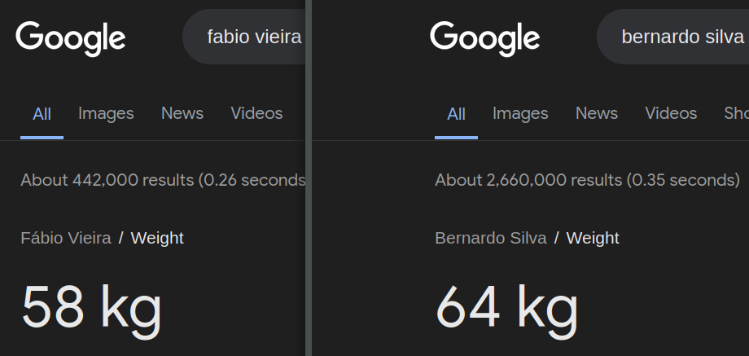Viewport: 749px width, 356px height.
Task: Click Weight label next to Fábio Vieira
Action: tap(157, 238)
